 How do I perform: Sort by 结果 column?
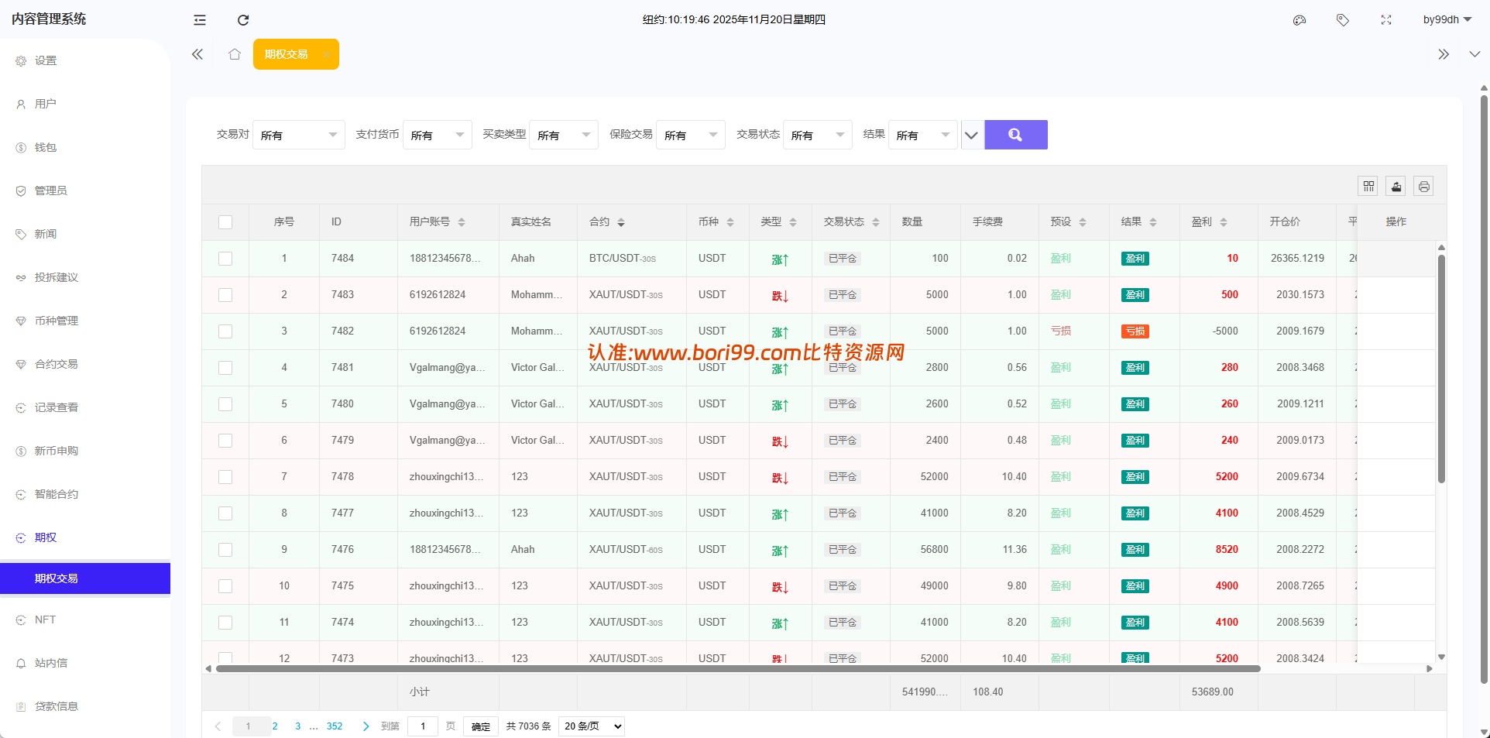tap(1153, 222)
